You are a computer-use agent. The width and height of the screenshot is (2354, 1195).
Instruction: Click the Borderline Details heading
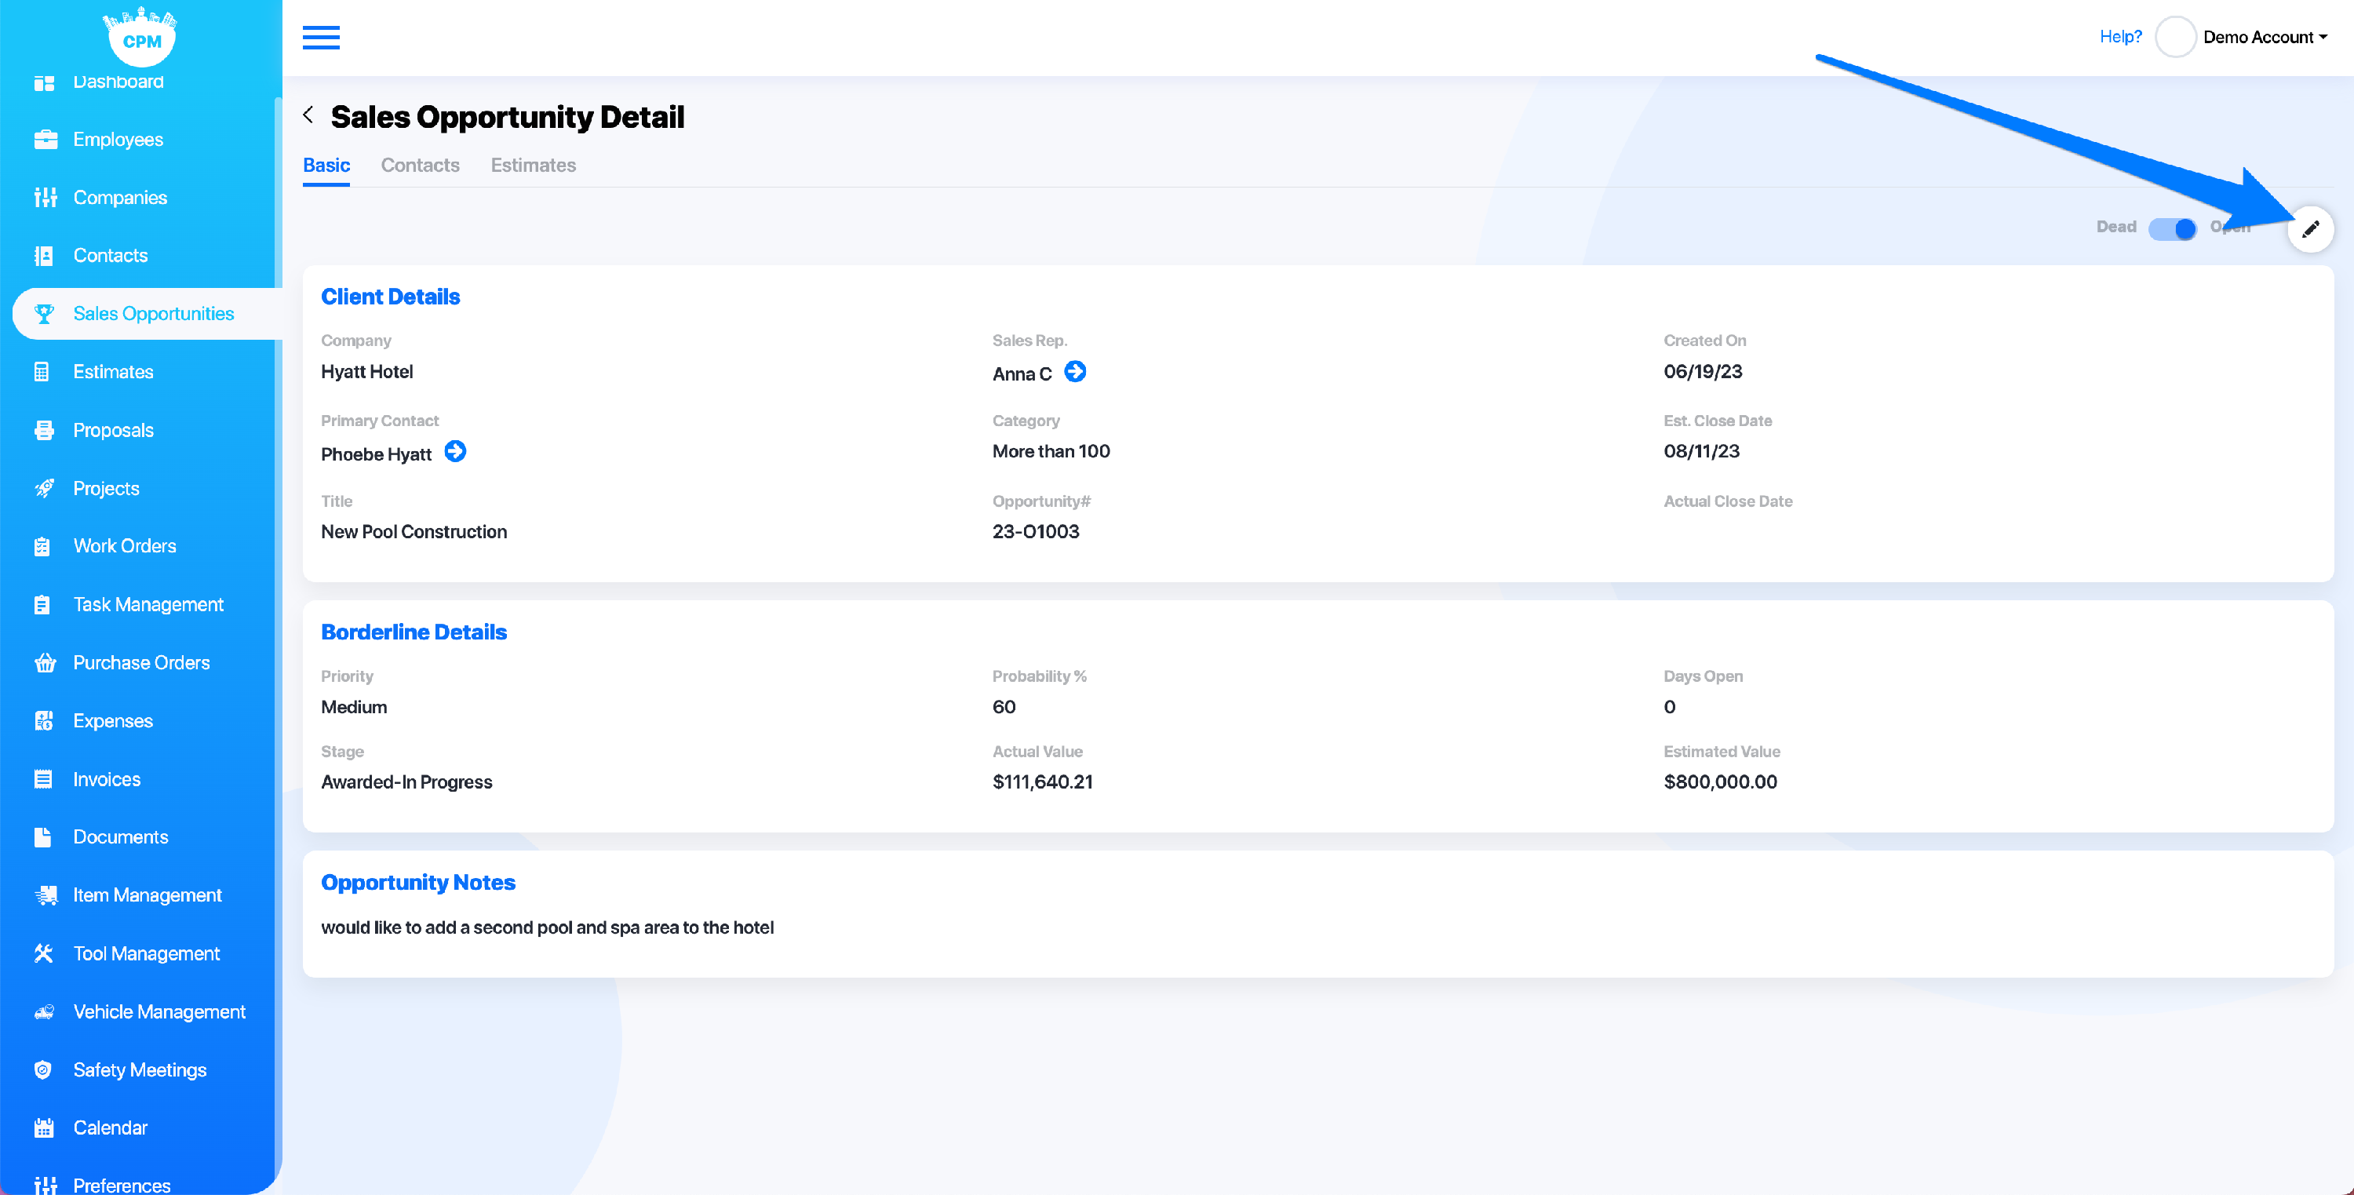[x=413, y=632]
